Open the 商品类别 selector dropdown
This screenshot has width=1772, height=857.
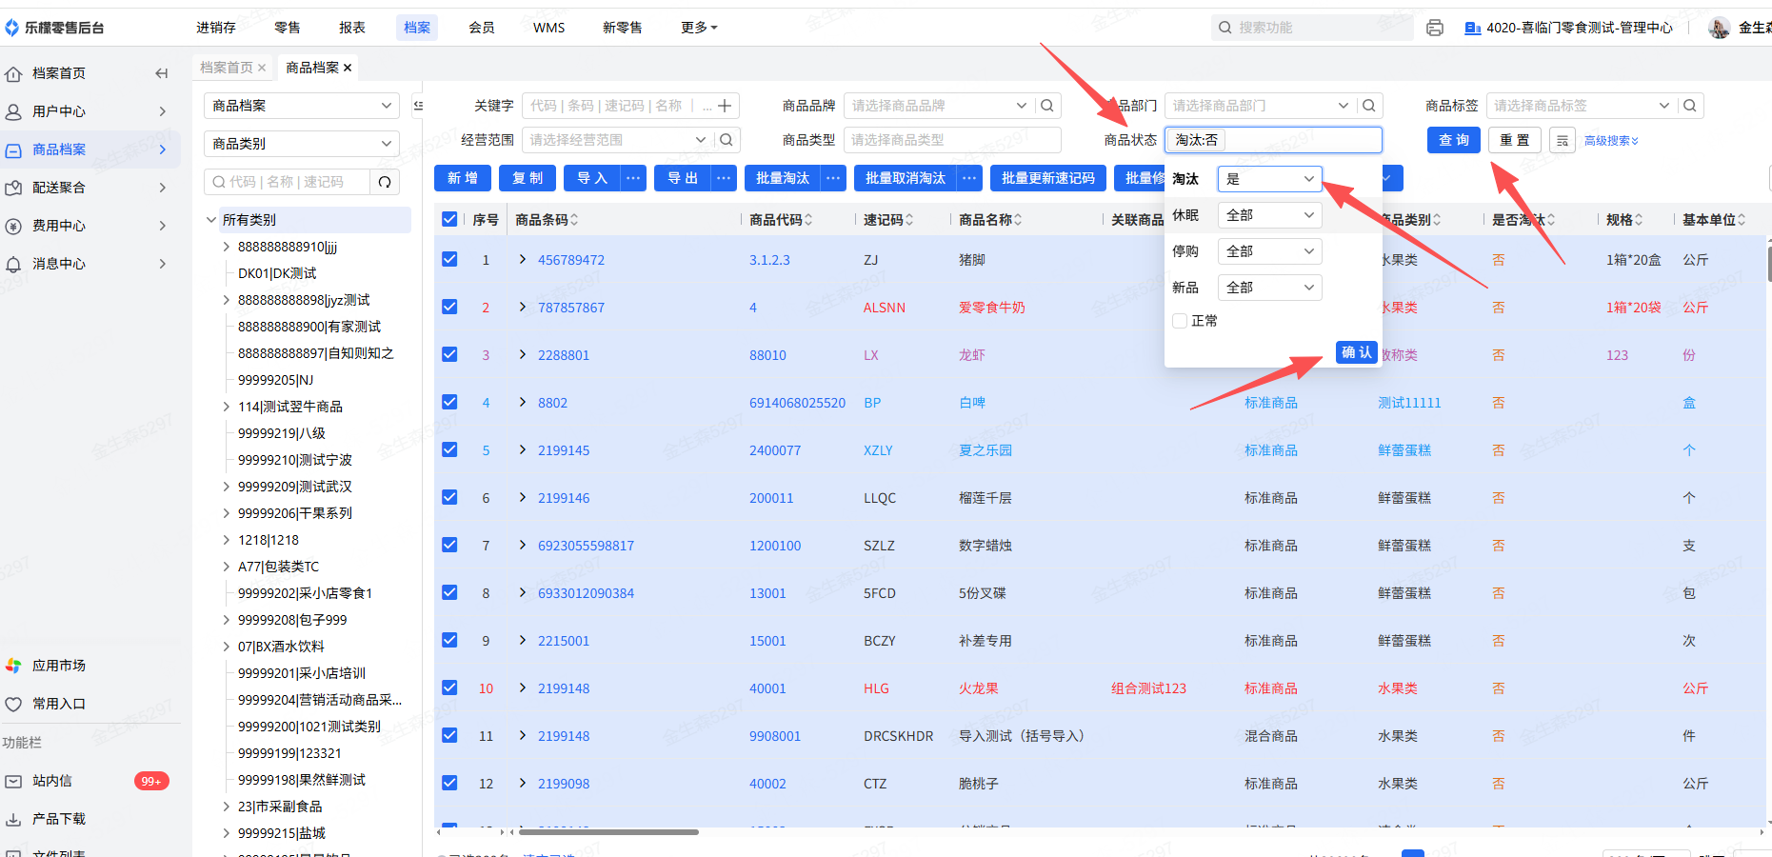[302, 144]
